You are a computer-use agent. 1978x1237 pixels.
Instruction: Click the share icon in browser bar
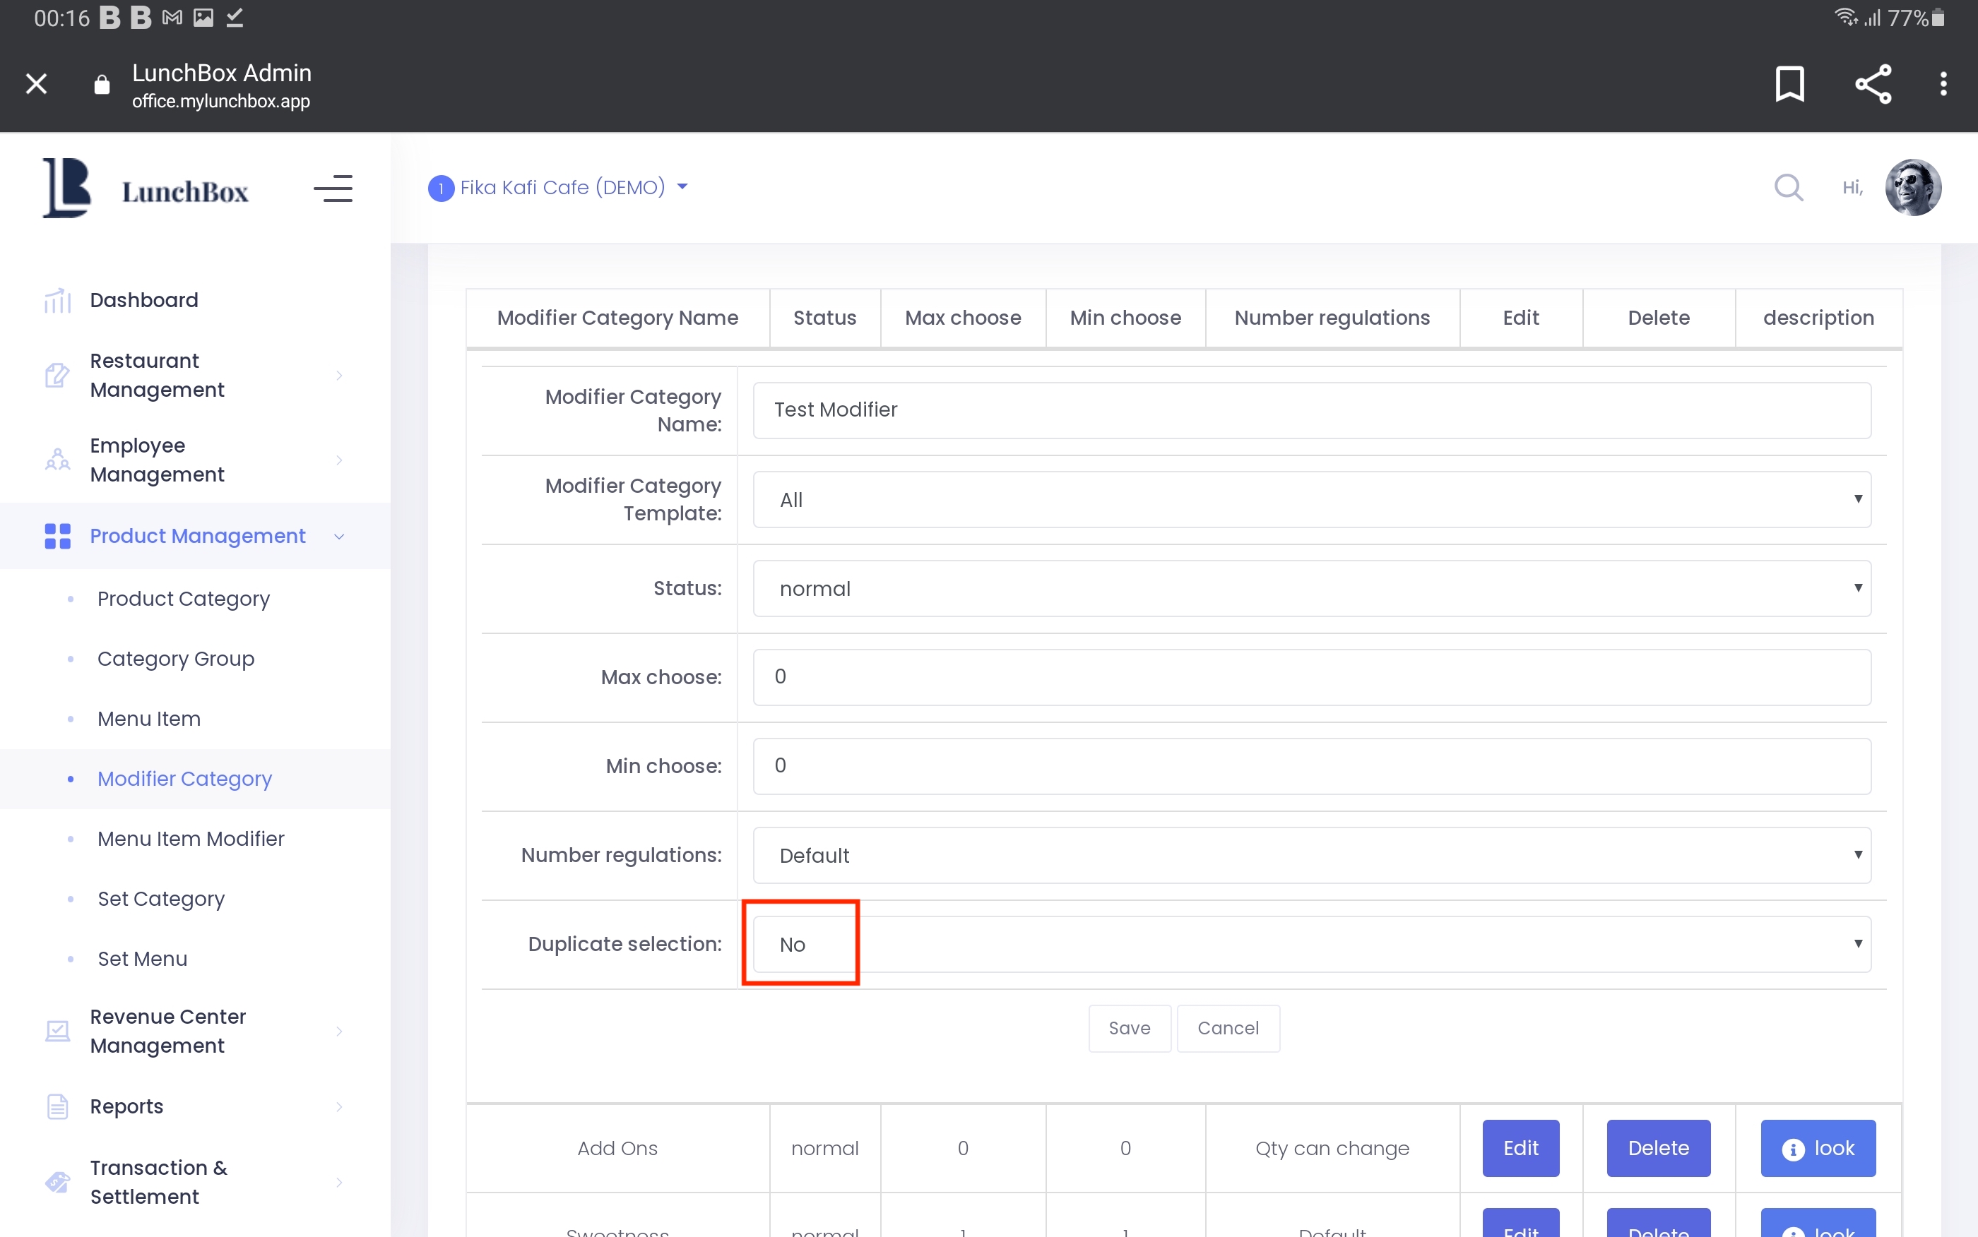1871,83
